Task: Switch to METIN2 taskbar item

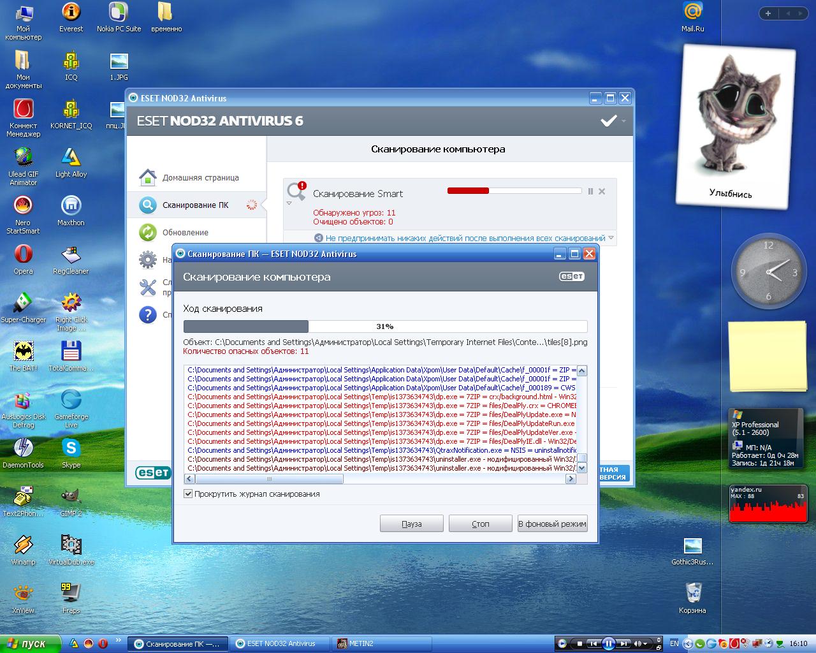Action: 382,643
